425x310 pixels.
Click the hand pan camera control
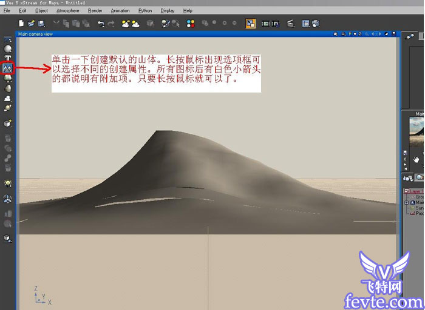(x=416, y=159)
